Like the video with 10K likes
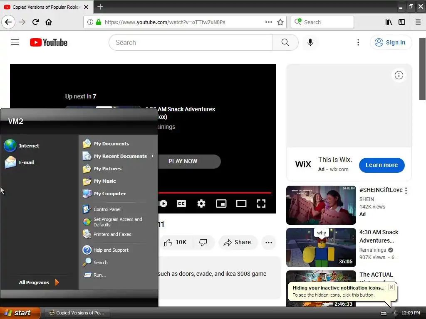426x319 pixels. click(x=176, y=243)
